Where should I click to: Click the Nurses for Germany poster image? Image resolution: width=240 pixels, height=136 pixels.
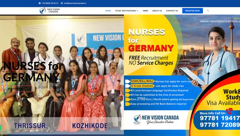(x=182, y=75)
